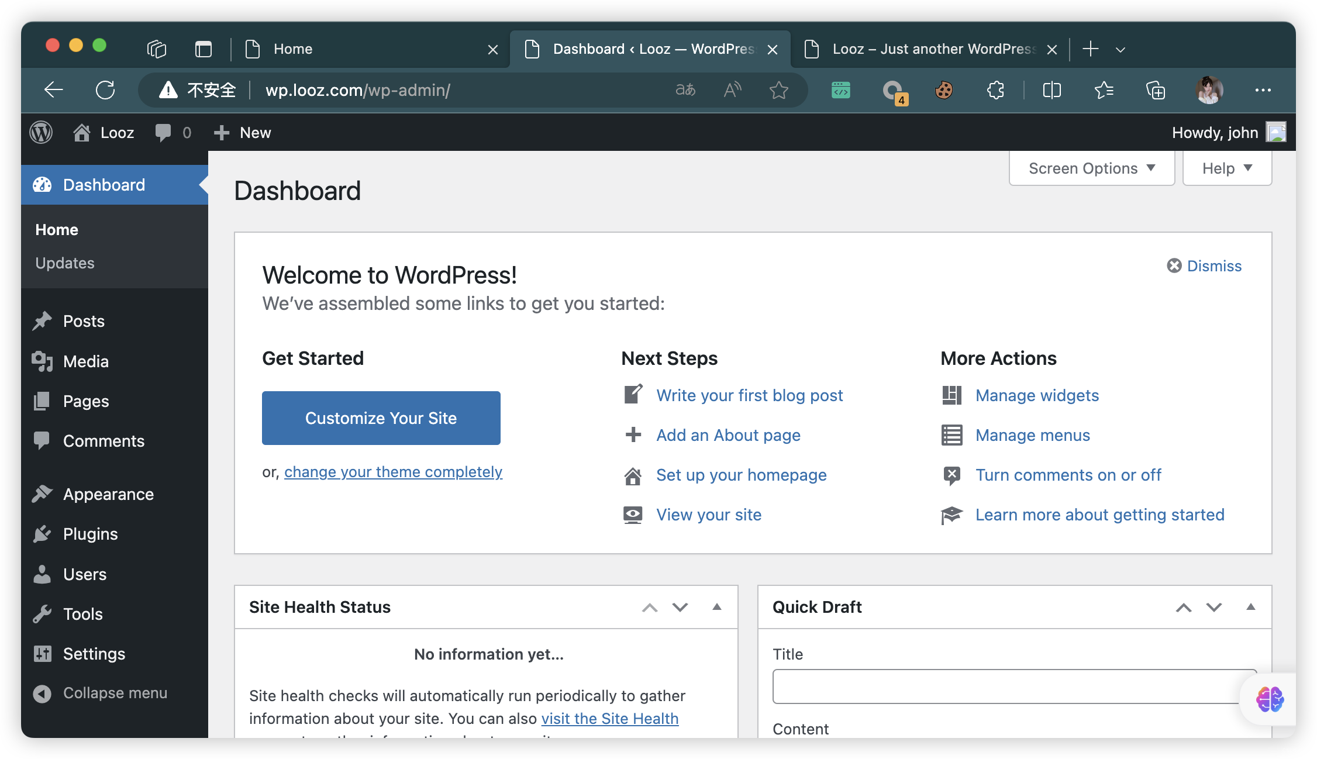Add page to favorites star icon

coord(779,90)
